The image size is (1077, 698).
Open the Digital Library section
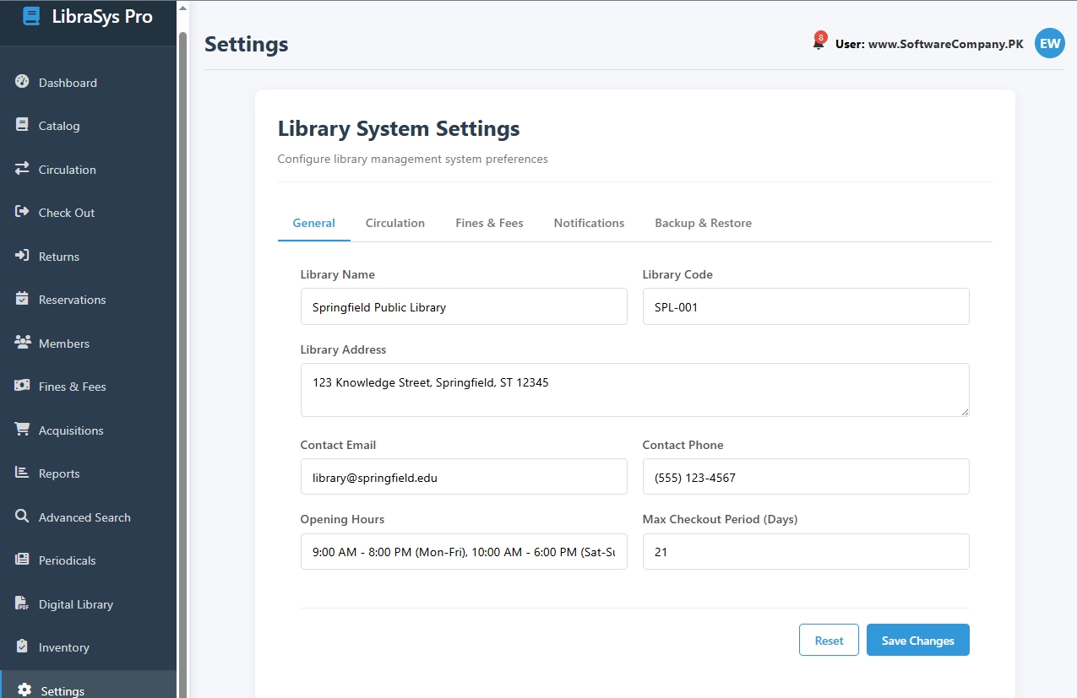75,604
